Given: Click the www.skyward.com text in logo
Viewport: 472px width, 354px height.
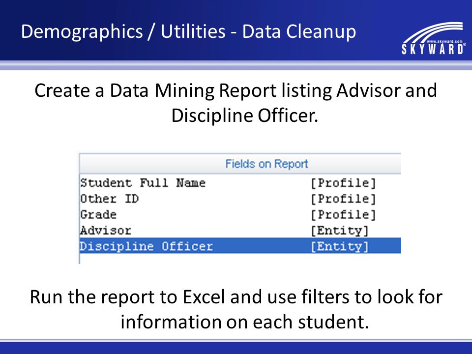Looking at the screenshot, I should point(444,41).
